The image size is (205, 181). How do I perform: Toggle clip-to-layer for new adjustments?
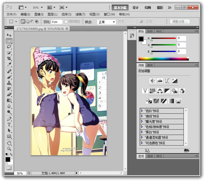pos(187,151)
